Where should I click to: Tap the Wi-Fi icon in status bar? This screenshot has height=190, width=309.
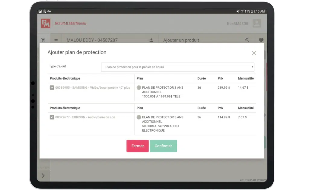(x=242, y=11)
